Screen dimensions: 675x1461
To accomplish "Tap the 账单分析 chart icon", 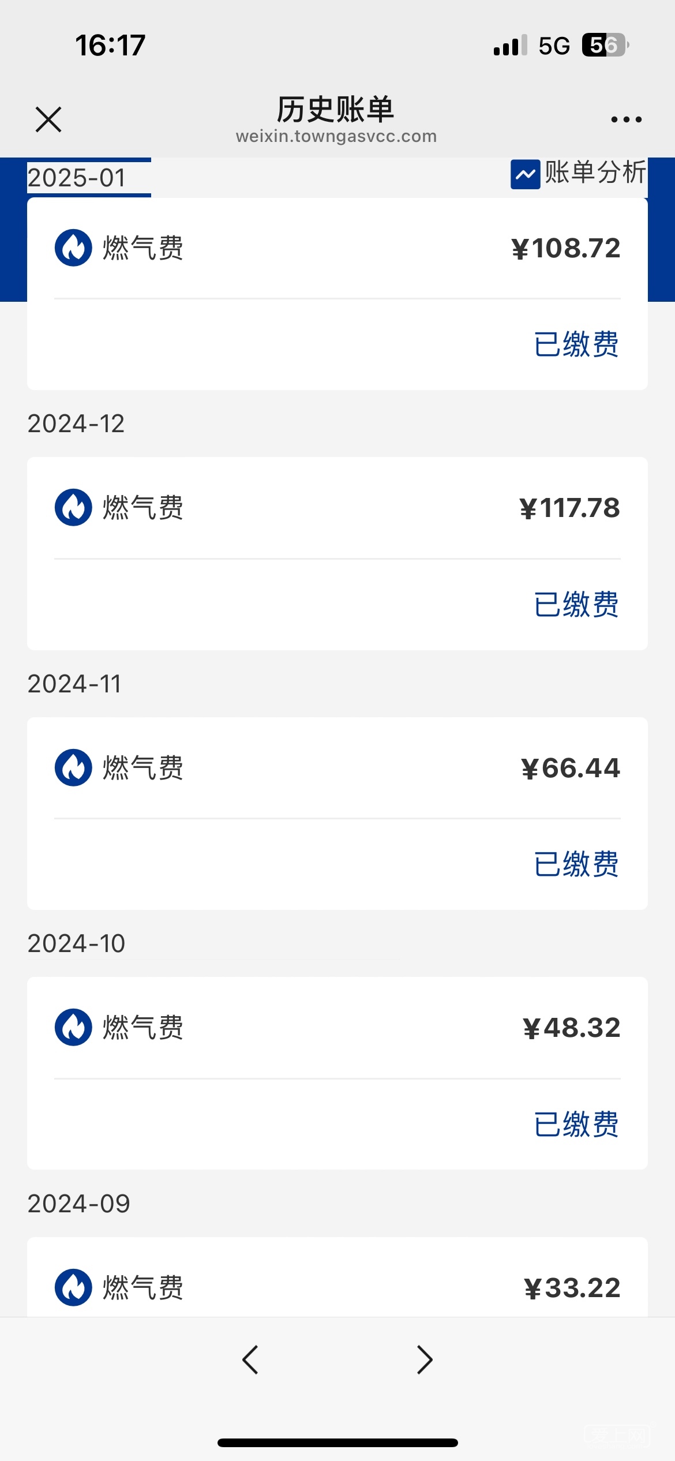I will tap(525, 174).
